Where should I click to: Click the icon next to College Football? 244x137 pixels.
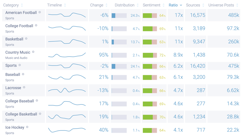click(36, 26)
